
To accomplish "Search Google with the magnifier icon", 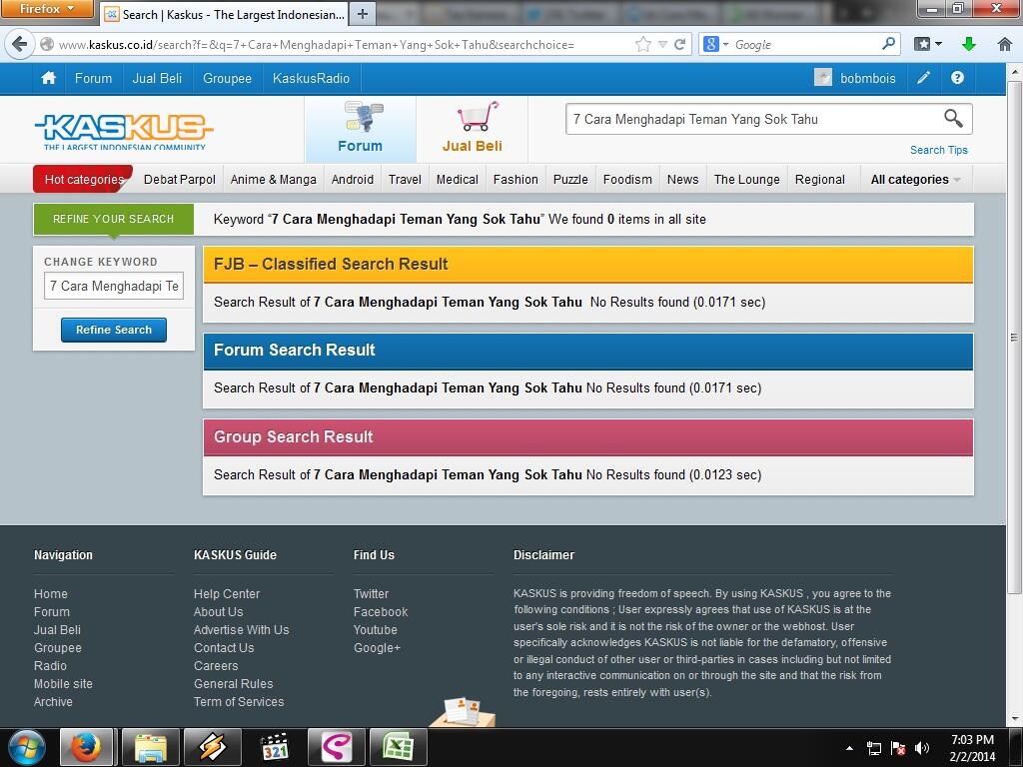I will [888, 44].
